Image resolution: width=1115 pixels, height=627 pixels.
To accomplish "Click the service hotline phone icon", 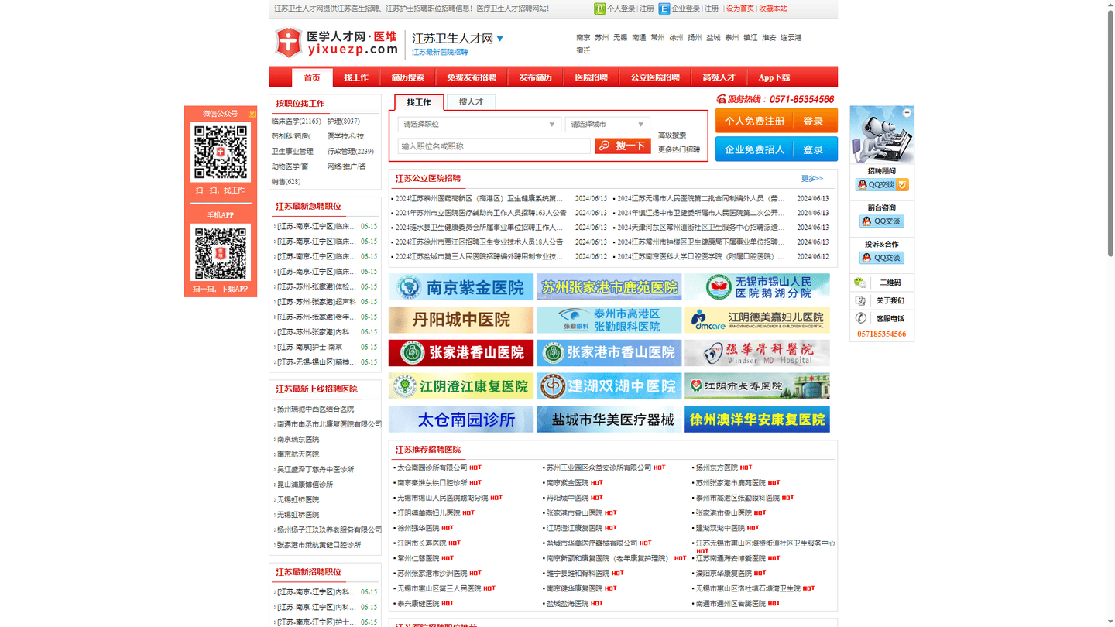I will click(x=721, y=99).
